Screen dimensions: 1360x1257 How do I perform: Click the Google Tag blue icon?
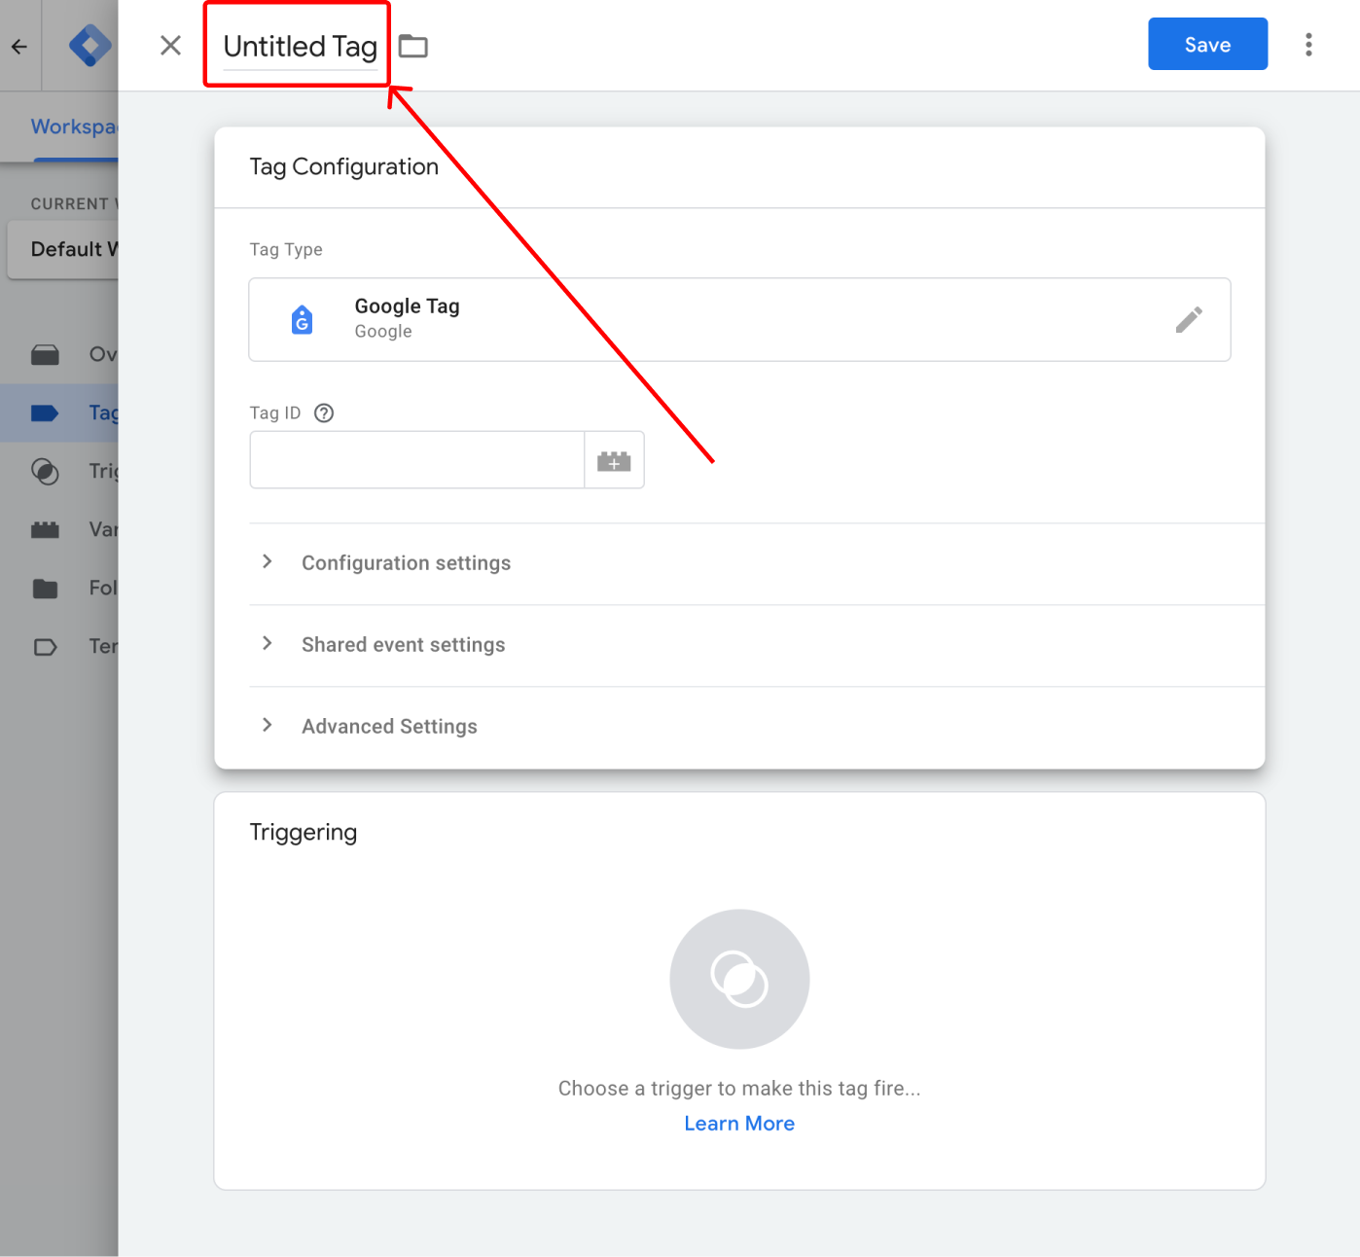tap(303, 319)
